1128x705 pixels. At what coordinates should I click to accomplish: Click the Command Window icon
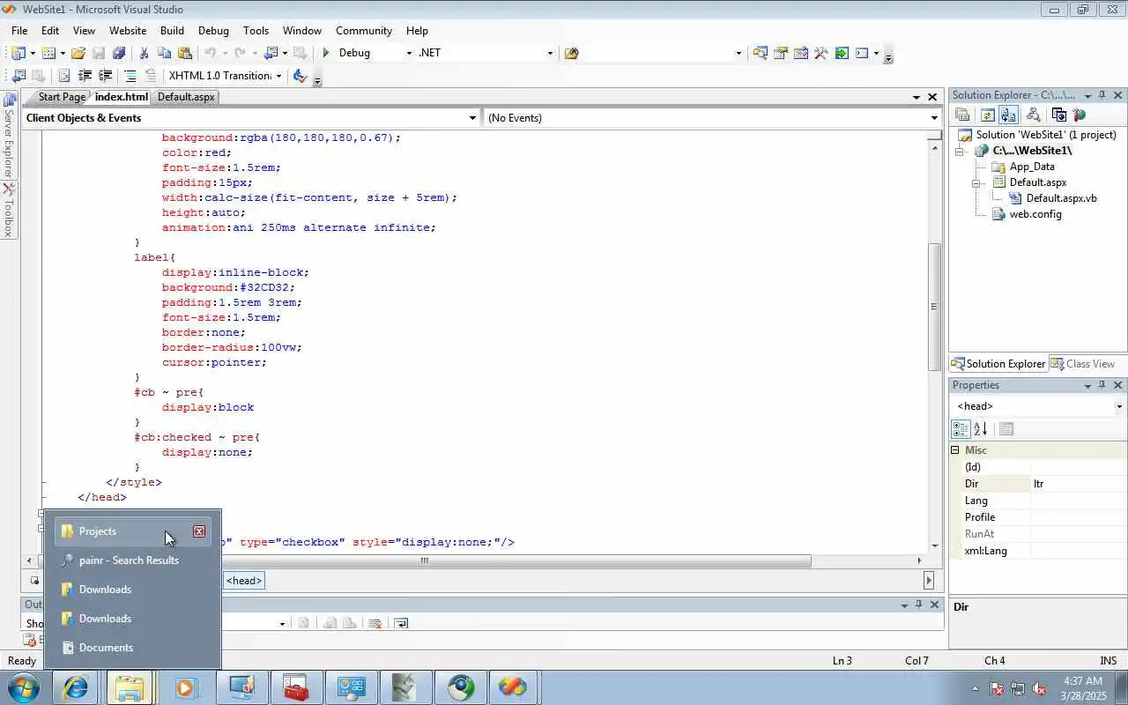862,53
